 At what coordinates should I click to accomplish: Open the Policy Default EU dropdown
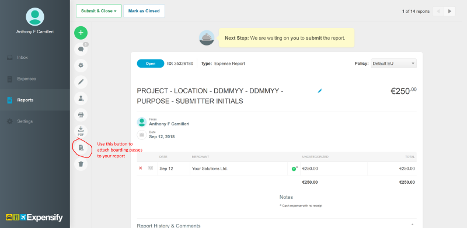(x=393, y=64)
